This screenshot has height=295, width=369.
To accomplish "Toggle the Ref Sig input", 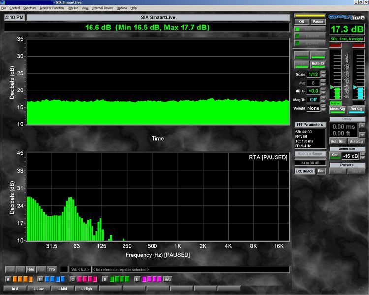I will click(356, 109).
